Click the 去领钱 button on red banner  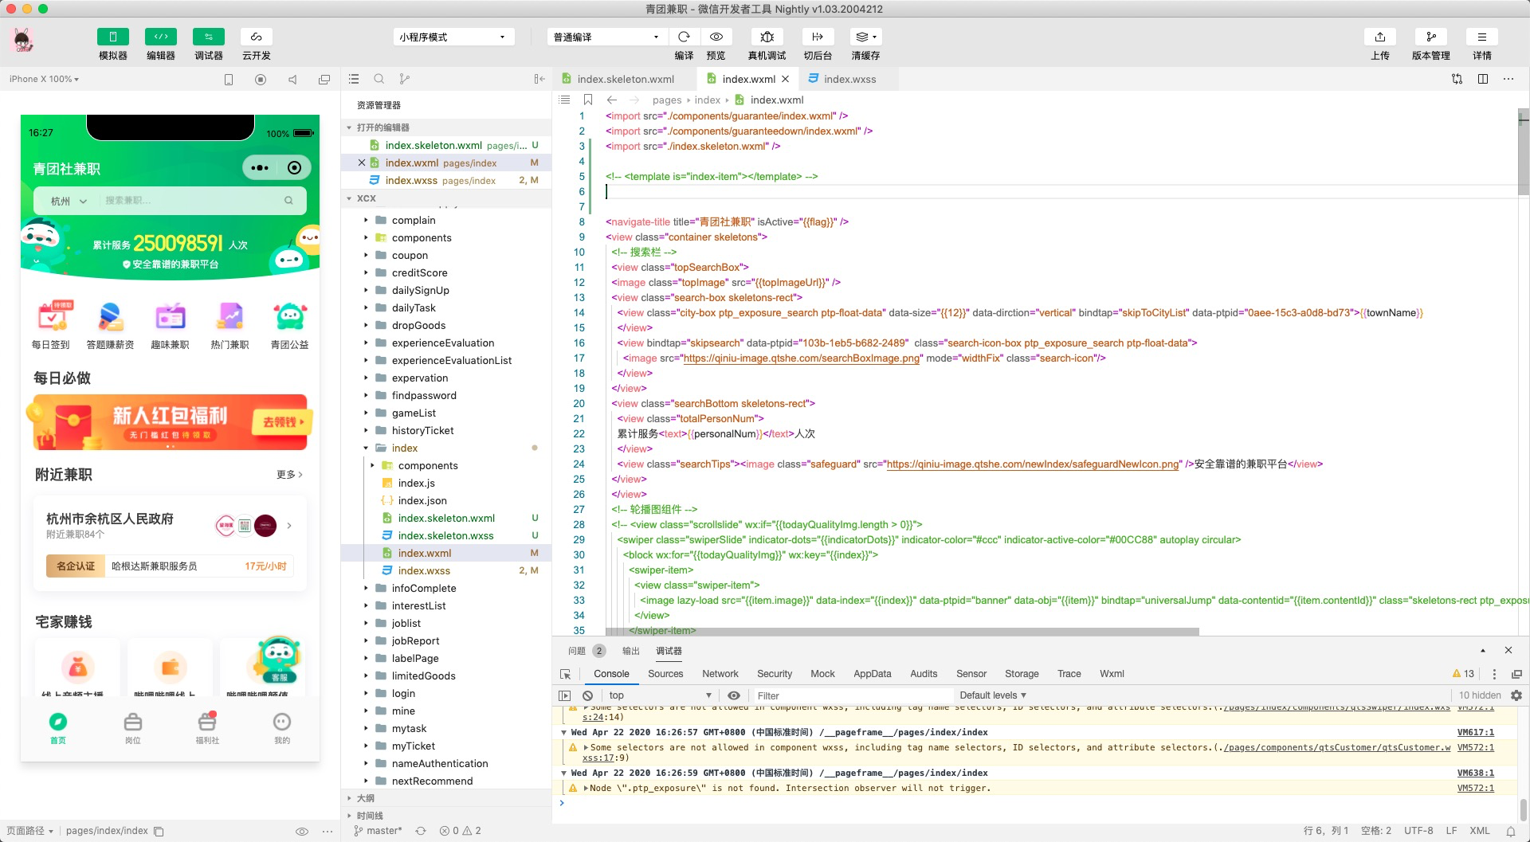click(282, 422)
